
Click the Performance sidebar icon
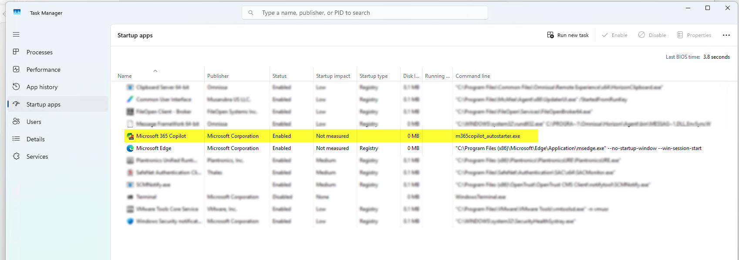click(16, 69)
